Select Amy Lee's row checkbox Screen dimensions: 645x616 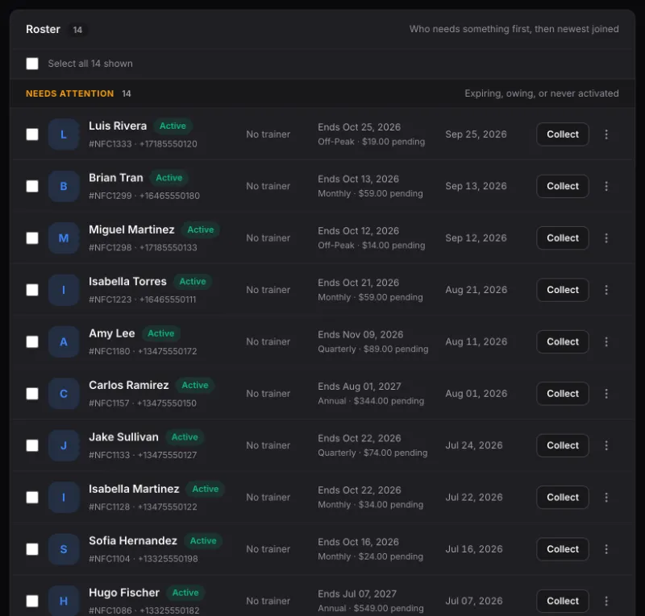coord(32,341)
